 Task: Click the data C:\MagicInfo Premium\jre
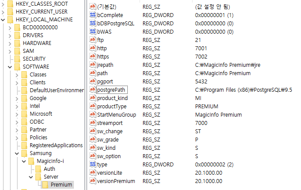click(227, 65)
